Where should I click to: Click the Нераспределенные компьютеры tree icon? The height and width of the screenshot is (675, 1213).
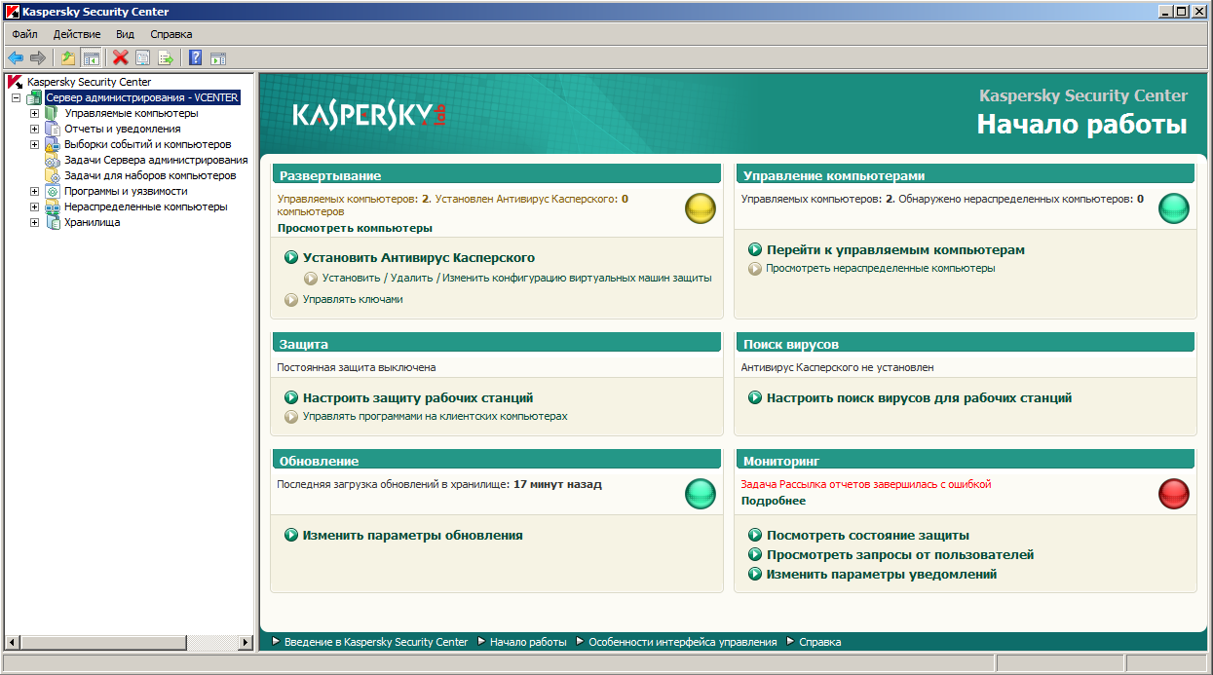coord(52,206)
